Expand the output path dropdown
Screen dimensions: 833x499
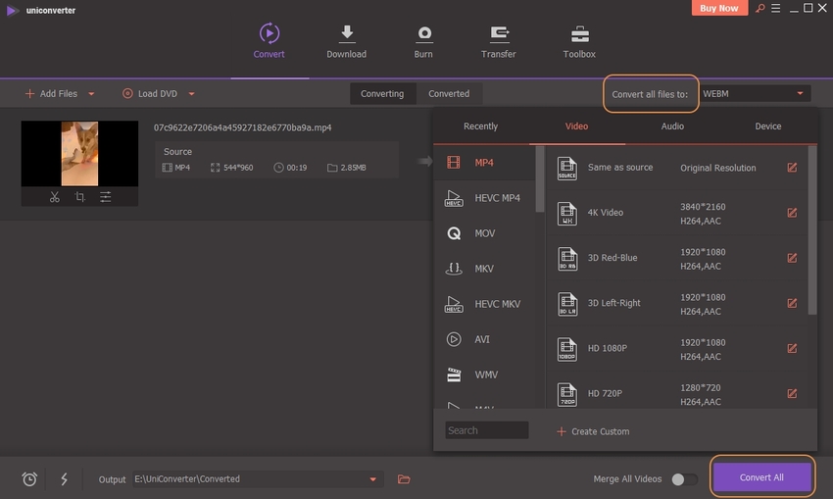tap(372, 479)
